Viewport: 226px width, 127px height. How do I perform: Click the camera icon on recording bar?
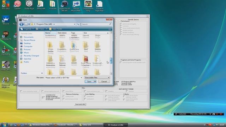point(214,114)
